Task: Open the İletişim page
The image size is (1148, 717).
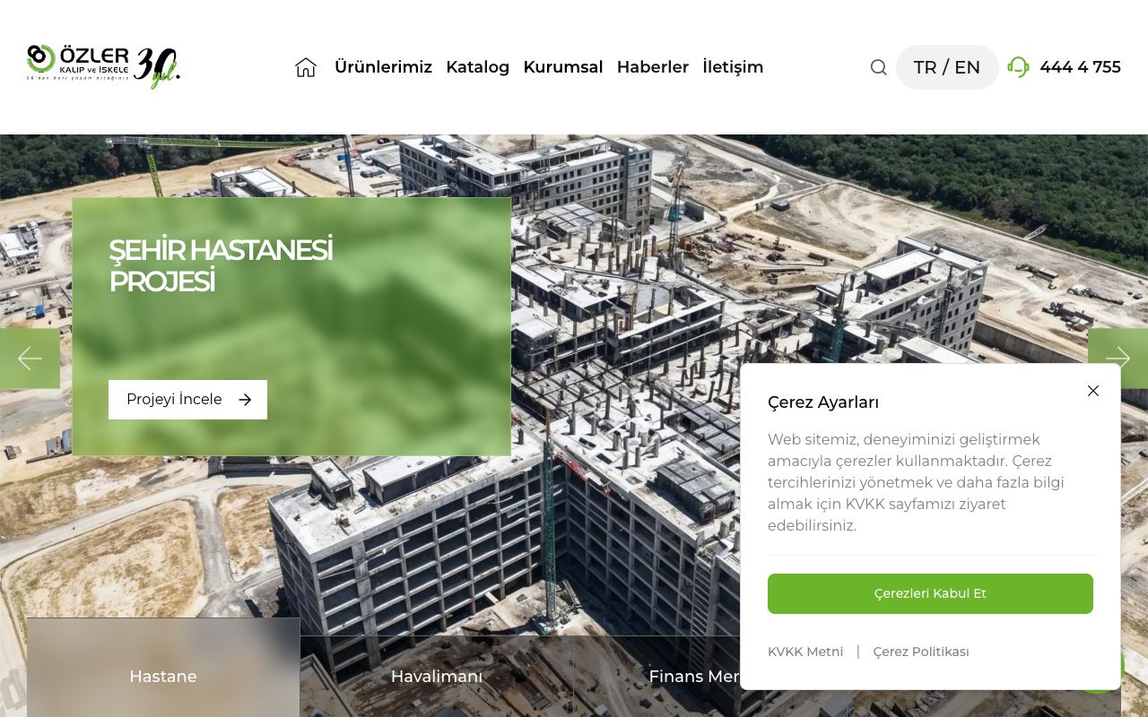Action: coord(733,67)
